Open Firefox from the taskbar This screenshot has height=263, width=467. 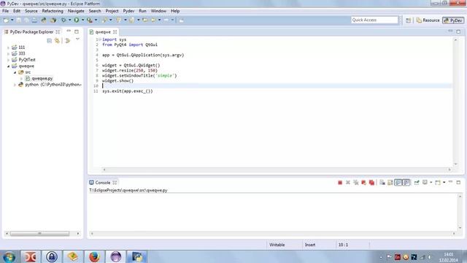[x=94, y=256]
